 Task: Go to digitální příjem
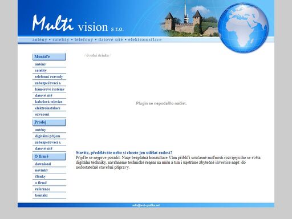(x=47, y=136)
